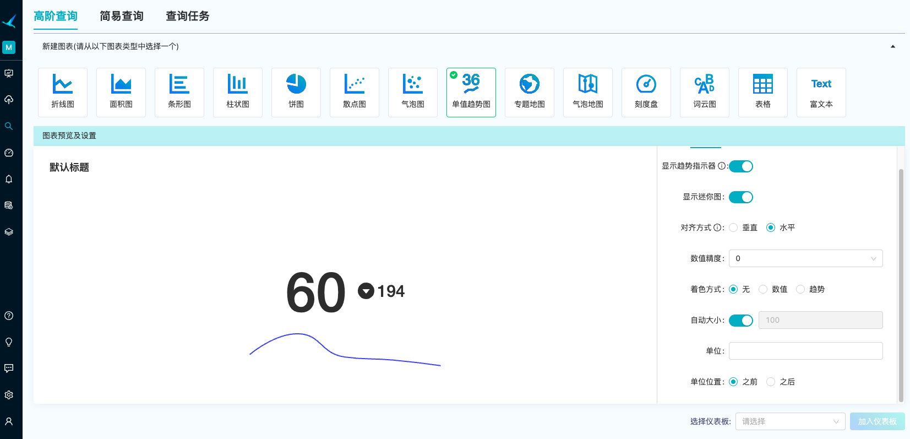This screenshot has height=439, width=910.
Task: Open the monitor dashboard sidebar icon
Action: 9,73
